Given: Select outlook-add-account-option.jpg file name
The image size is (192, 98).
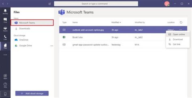Looking at the screenshot, I should point(88,30).
